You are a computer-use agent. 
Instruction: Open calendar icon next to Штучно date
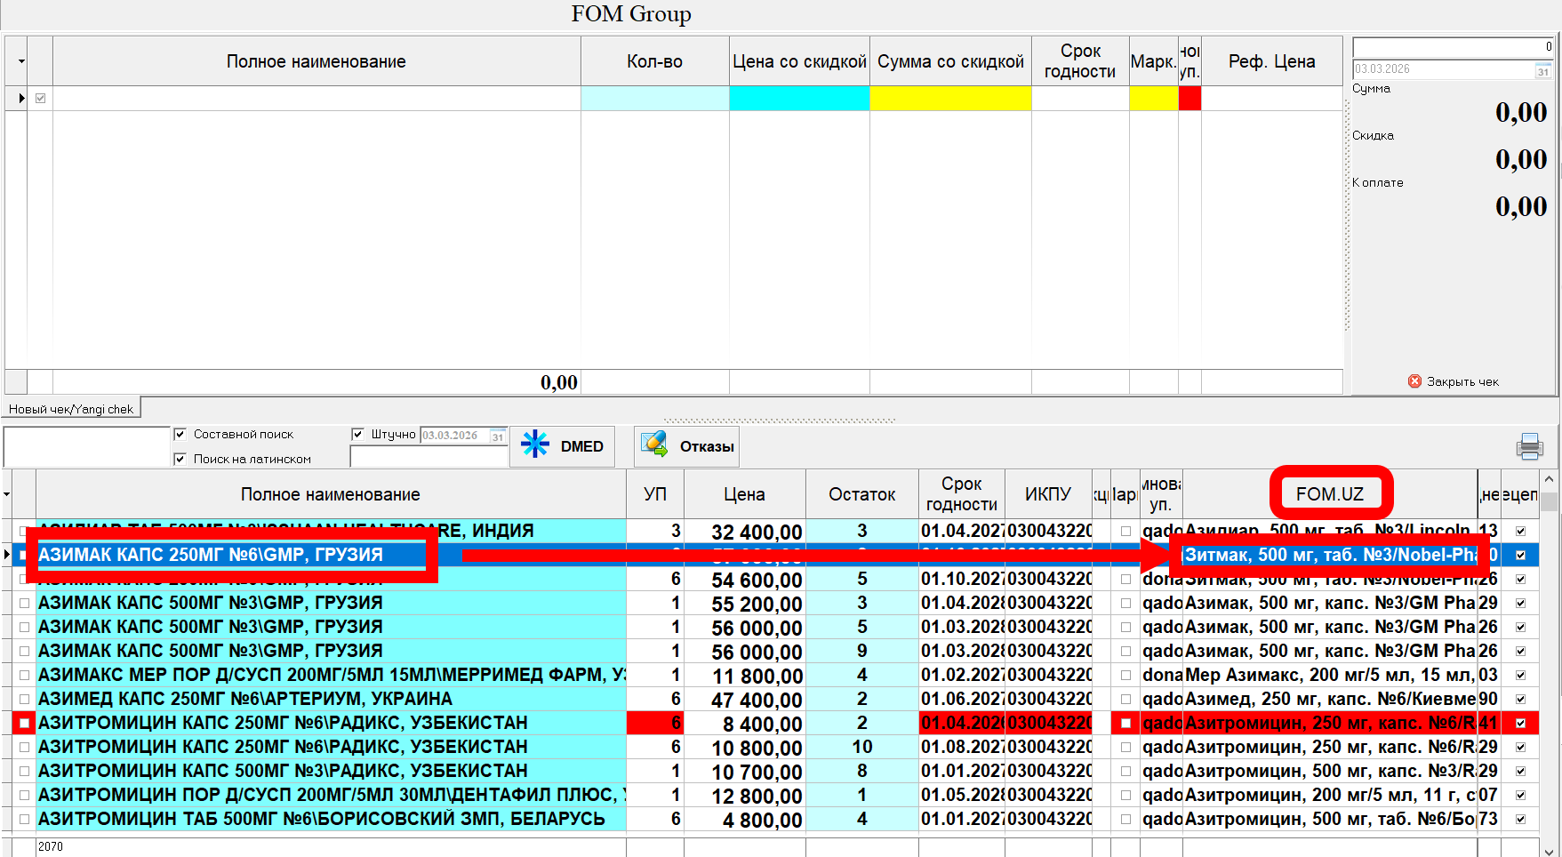click(x=498, y=436)
